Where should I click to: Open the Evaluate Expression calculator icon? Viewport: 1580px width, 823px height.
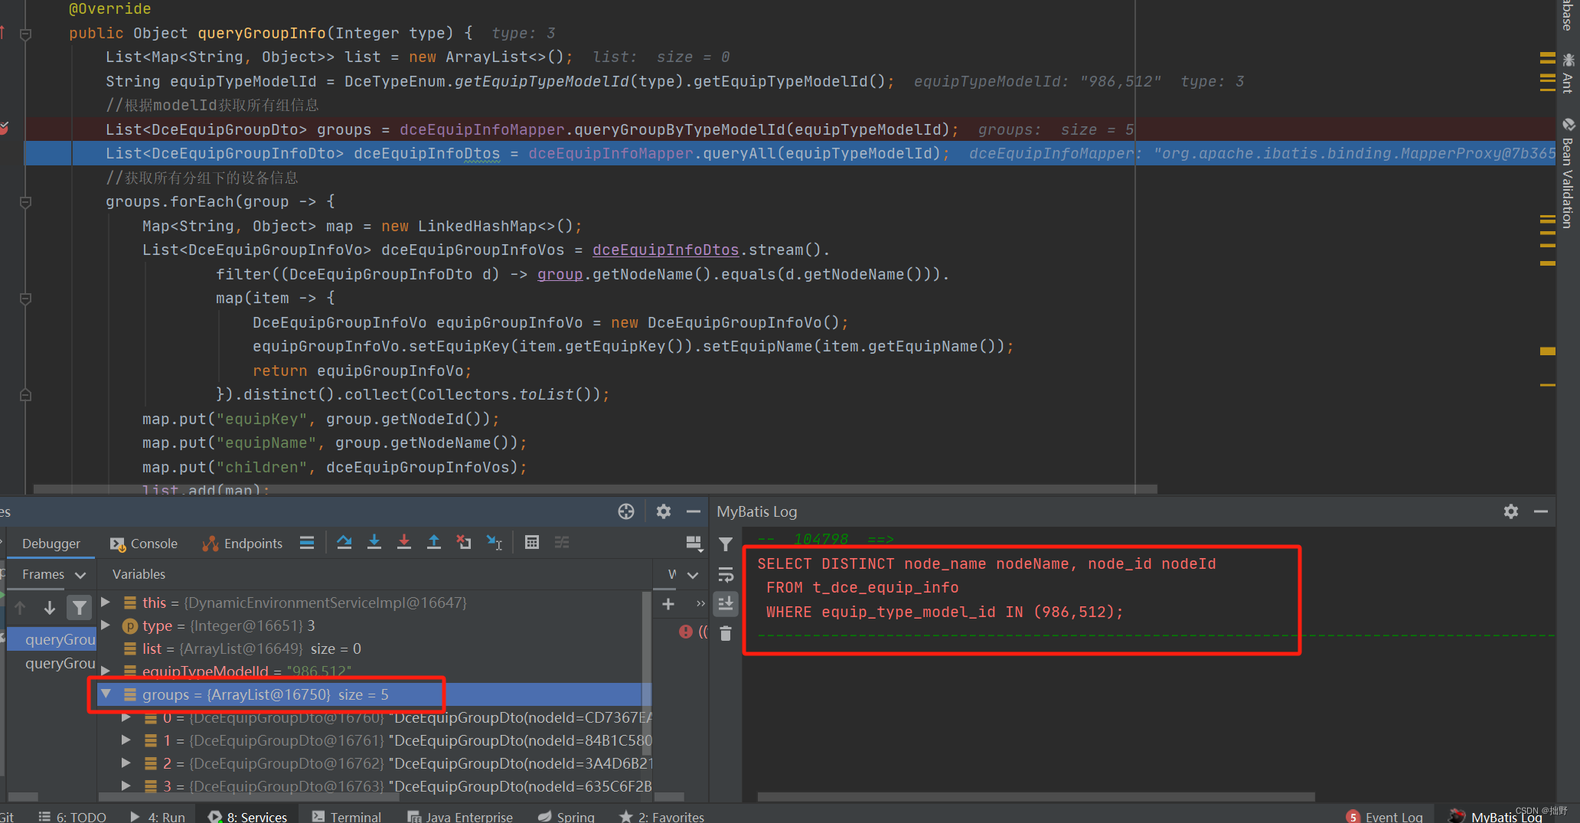532,542
